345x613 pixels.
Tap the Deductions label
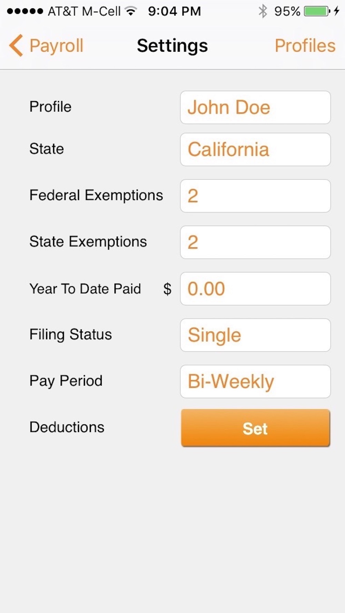[x=67, y=427]
